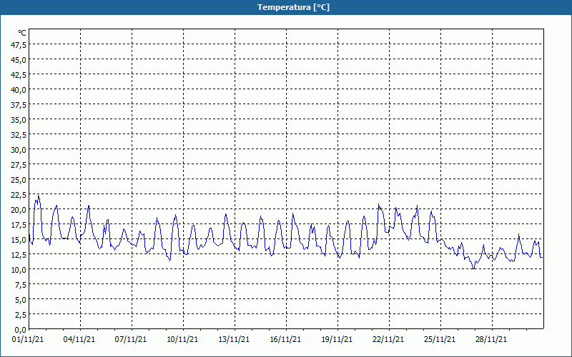Viewport: 572px width, 357px height.
Task: Select the 32,5 y-axis label
Action: click(19, 134)
